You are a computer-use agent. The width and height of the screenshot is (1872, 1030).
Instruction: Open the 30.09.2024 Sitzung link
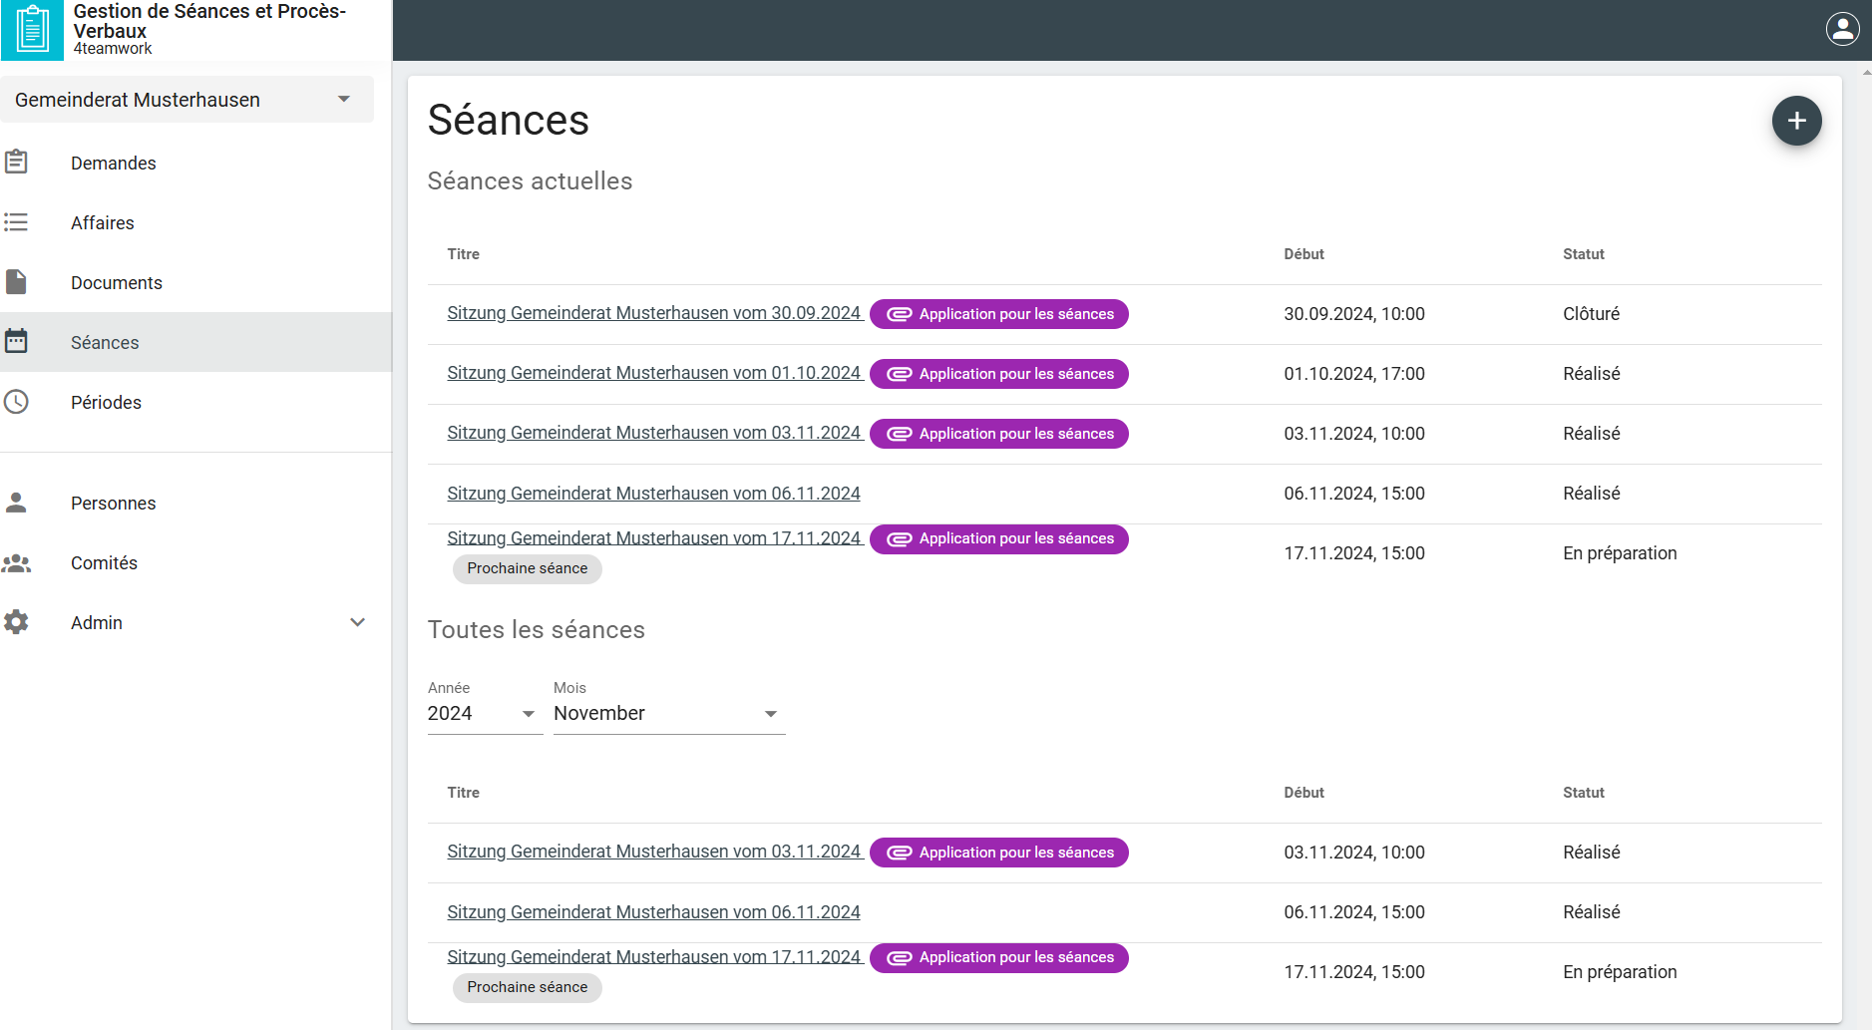click(x=653, y=313)
